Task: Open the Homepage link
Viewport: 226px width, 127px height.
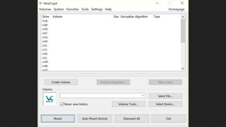Action: (x=177, y=9)
